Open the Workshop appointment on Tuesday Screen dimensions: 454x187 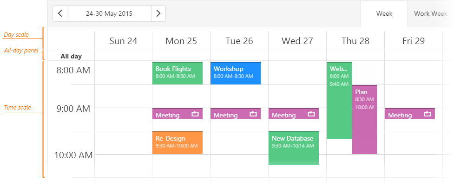point(235,73)
